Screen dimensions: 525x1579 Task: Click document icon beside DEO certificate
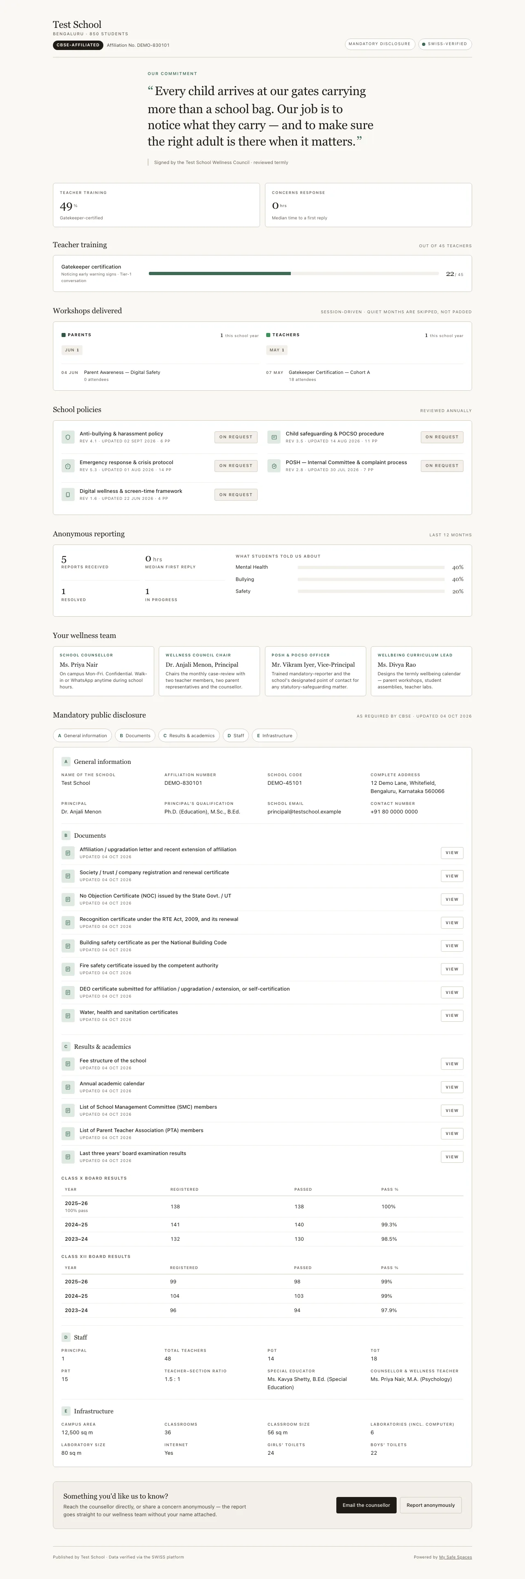pyautogui.click(x=67, y=992)
